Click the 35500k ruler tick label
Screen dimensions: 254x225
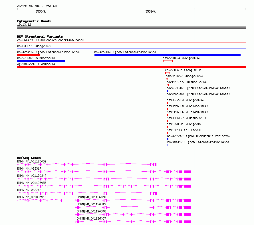point(41,11)
